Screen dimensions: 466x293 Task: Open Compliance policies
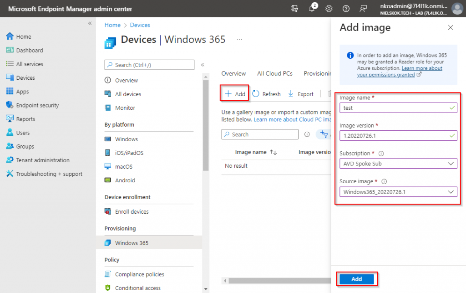(x=135, y=274)
